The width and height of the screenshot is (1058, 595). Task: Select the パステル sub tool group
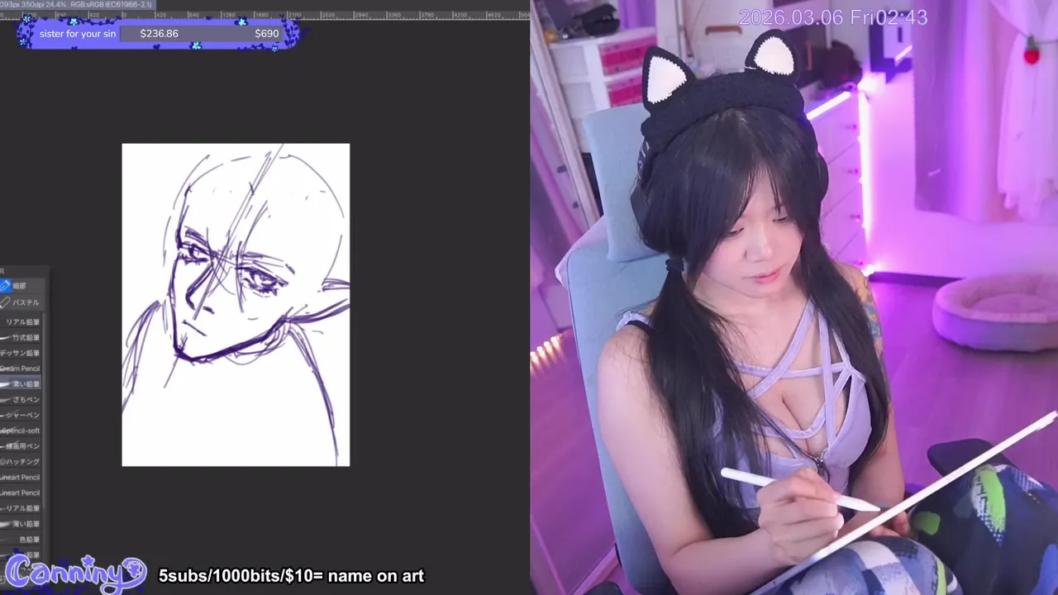tap(21, 302)
